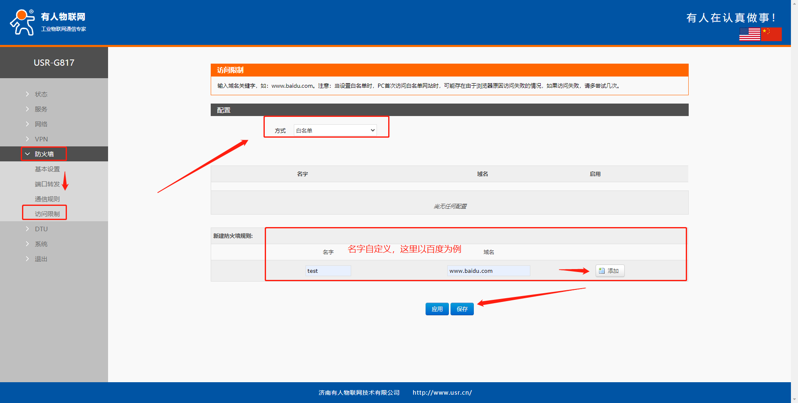Screen dimensions: 798x403
Task: Click the domain field containing www.baidu.com
Action: click(488, 271)
